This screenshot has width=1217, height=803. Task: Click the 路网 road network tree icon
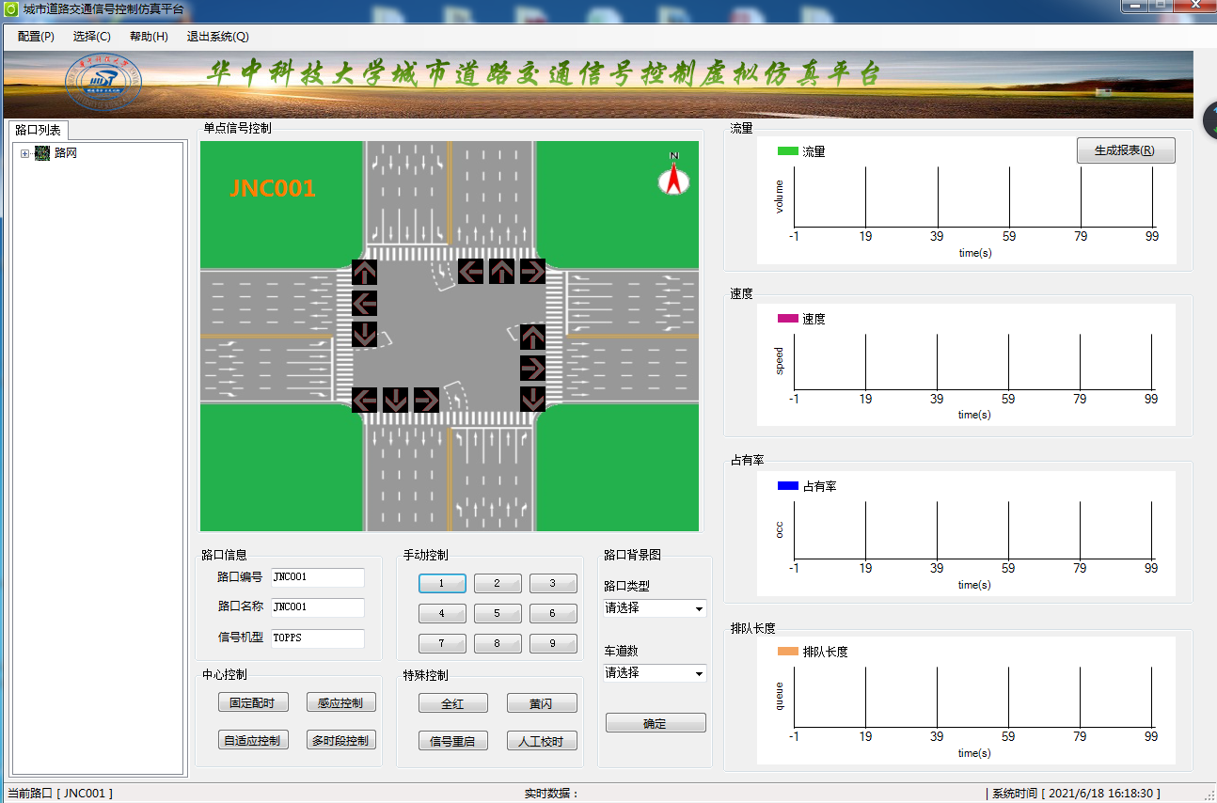tap(42, 153)
